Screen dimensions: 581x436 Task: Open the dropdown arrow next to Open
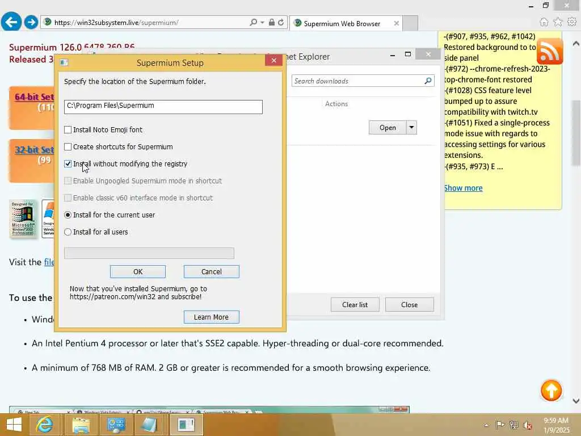[411, 128]
